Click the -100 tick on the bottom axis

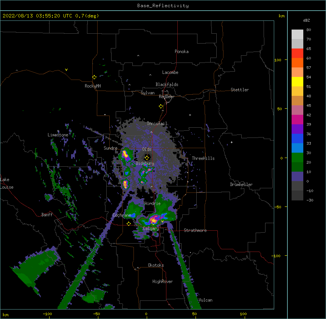pyautogui.click(x=47, y=314)
